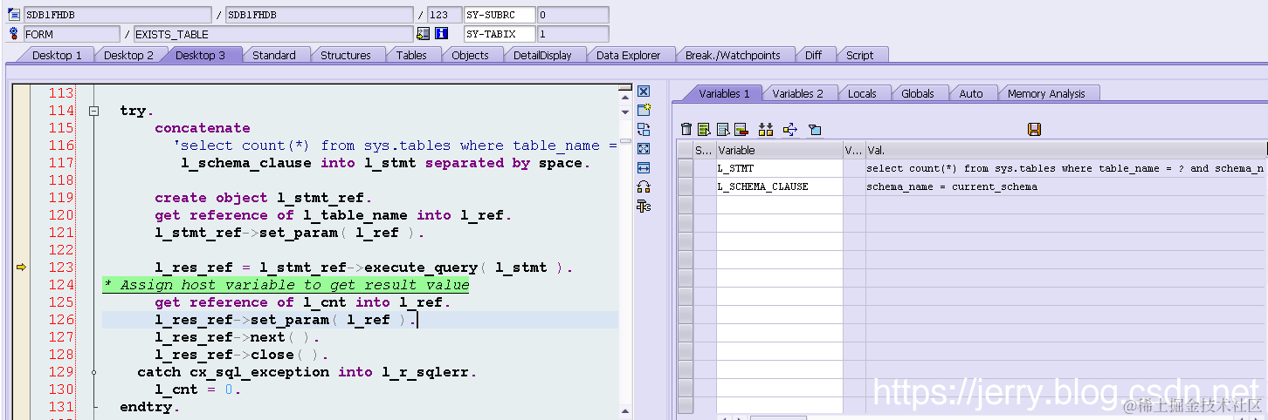Click the Val. column header
This screenshot has height=420, width=1268.
point(1065,151)
